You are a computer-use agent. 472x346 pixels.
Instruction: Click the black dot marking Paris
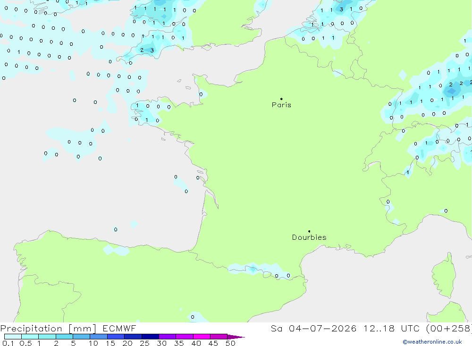coord(281,99)
